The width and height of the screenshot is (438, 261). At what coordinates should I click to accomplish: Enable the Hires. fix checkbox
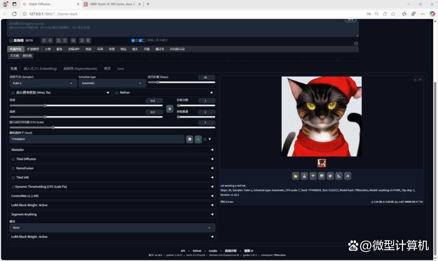coord(13,93)
